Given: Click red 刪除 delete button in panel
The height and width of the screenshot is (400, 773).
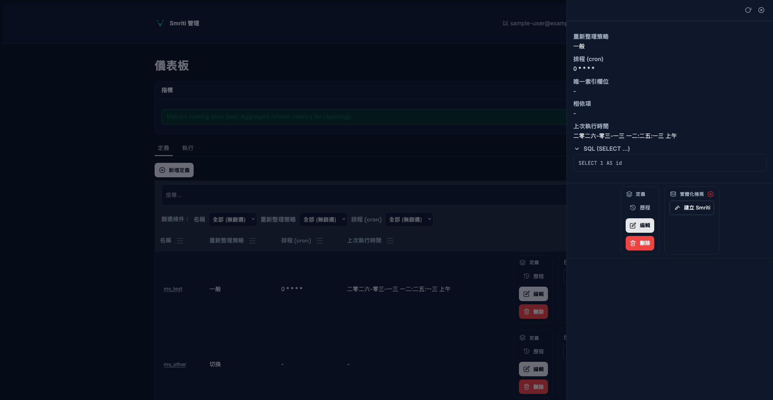Looking at the screenshot, I should [640, 243].
